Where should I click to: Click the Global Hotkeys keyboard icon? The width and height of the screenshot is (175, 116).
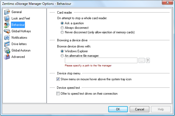7,31
